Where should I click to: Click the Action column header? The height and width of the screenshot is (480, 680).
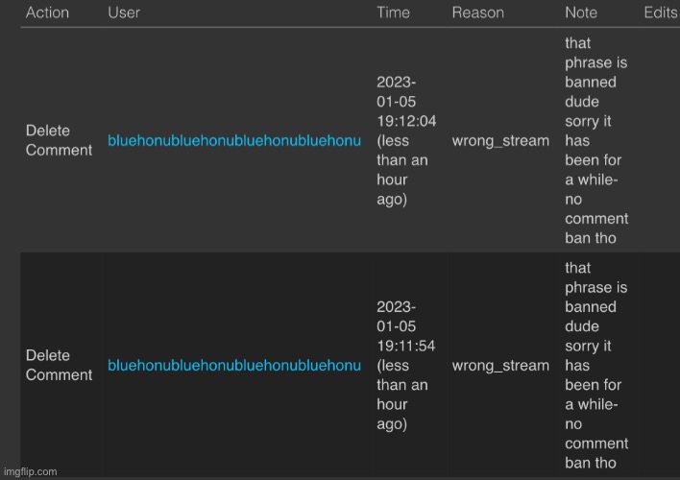pyautogui.click(x=47, y=12)
